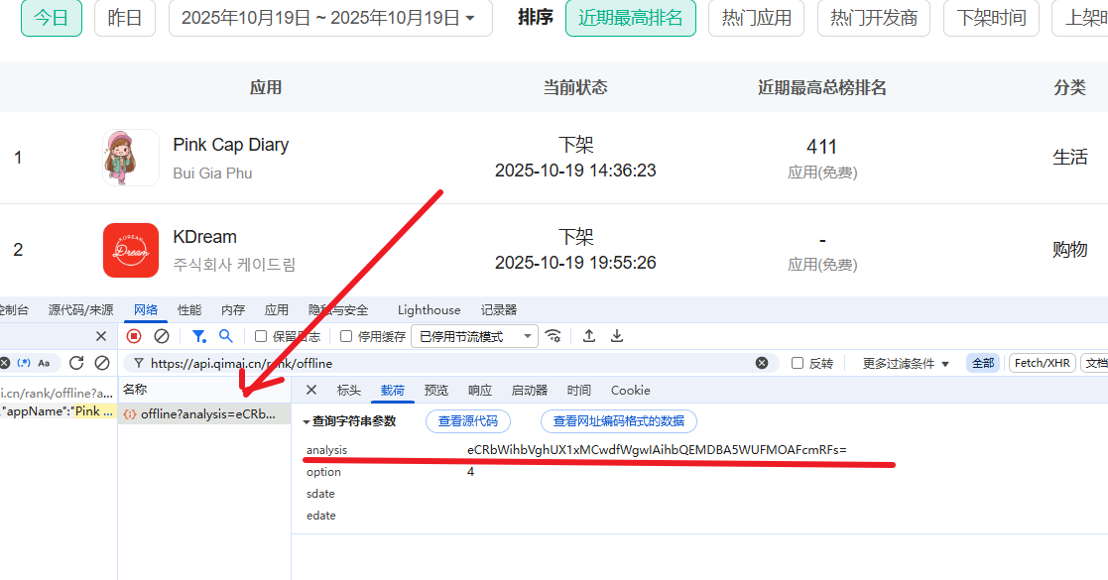Viewport: 1108px width, 580px height.
Task: Open the 标头 request tab
Action: point(349,390)
